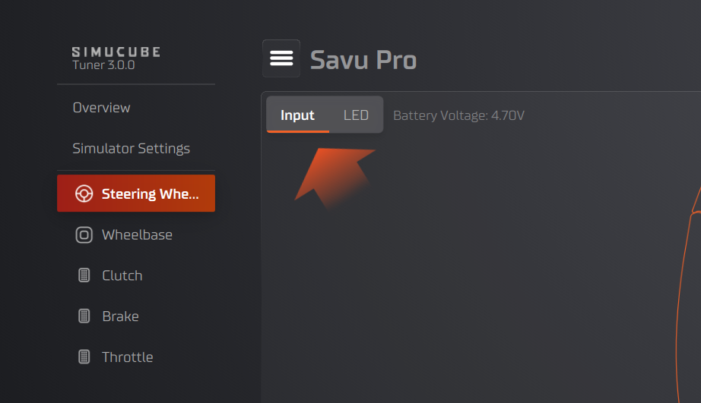The image size is (701, 403).
Task: Switch to the LED tab
Action: click(356, 115)
